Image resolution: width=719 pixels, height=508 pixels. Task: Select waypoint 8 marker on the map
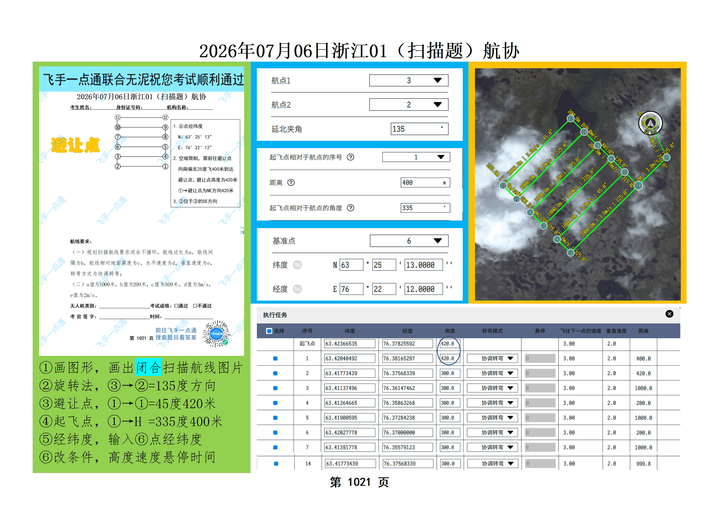pyautogui.click(x=530, y=213)
